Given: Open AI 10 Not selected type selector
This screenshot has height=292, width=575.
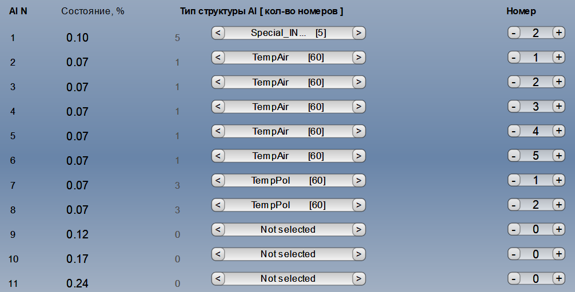Looking at the screenshot, I should 288,254.
